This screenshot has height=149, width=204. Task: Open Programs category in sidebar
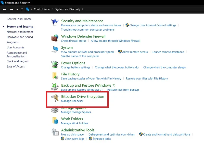12,42
